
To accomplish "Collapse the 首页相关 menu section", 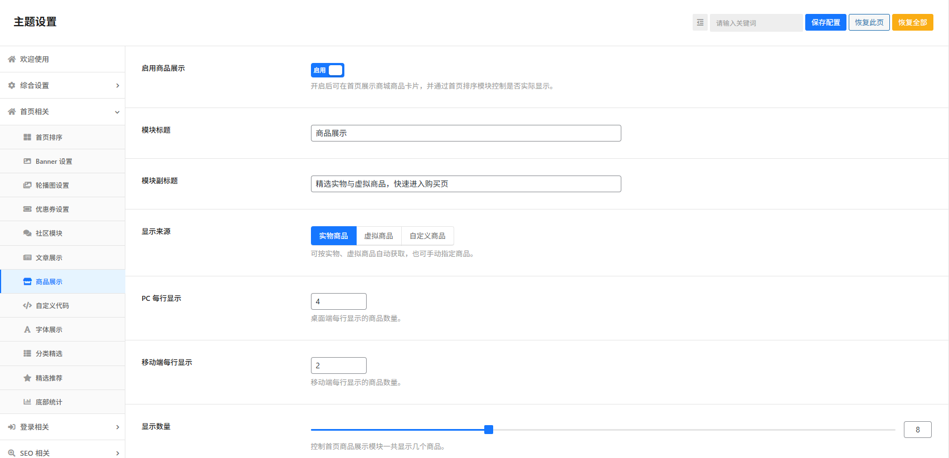I will pos(62,112).
